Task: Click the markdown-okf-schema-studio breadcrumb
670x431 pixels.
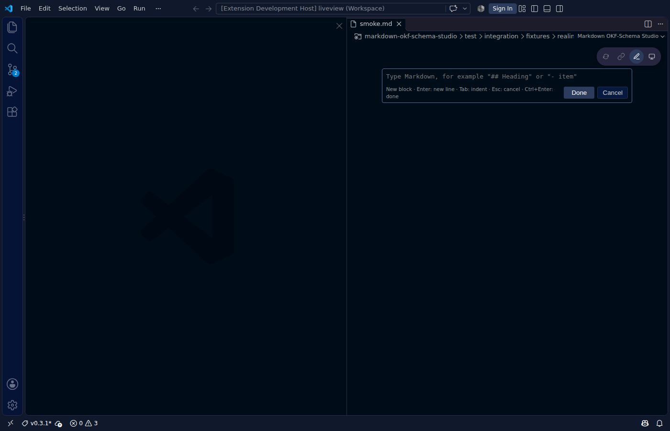Action: (x=411, y=36)
